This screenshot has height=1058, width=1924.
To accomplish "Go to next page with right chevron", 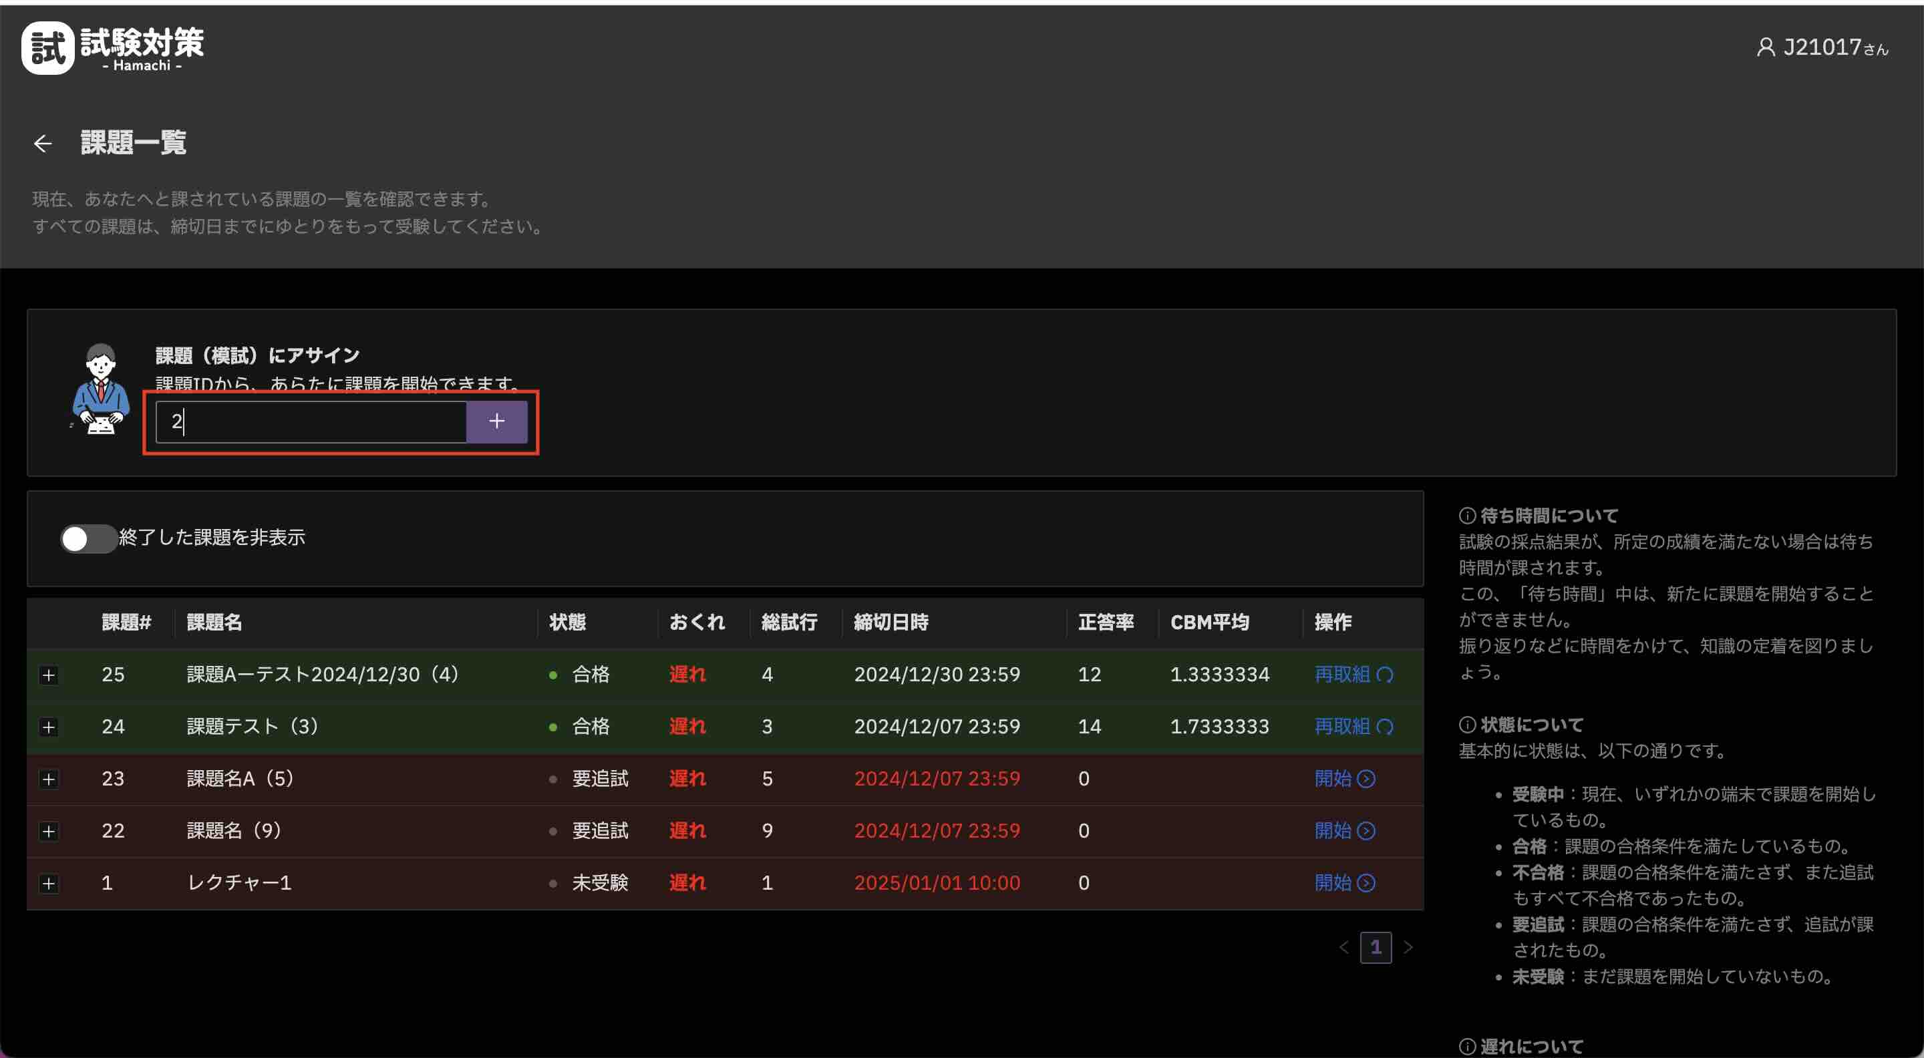I will point(1408,948).
